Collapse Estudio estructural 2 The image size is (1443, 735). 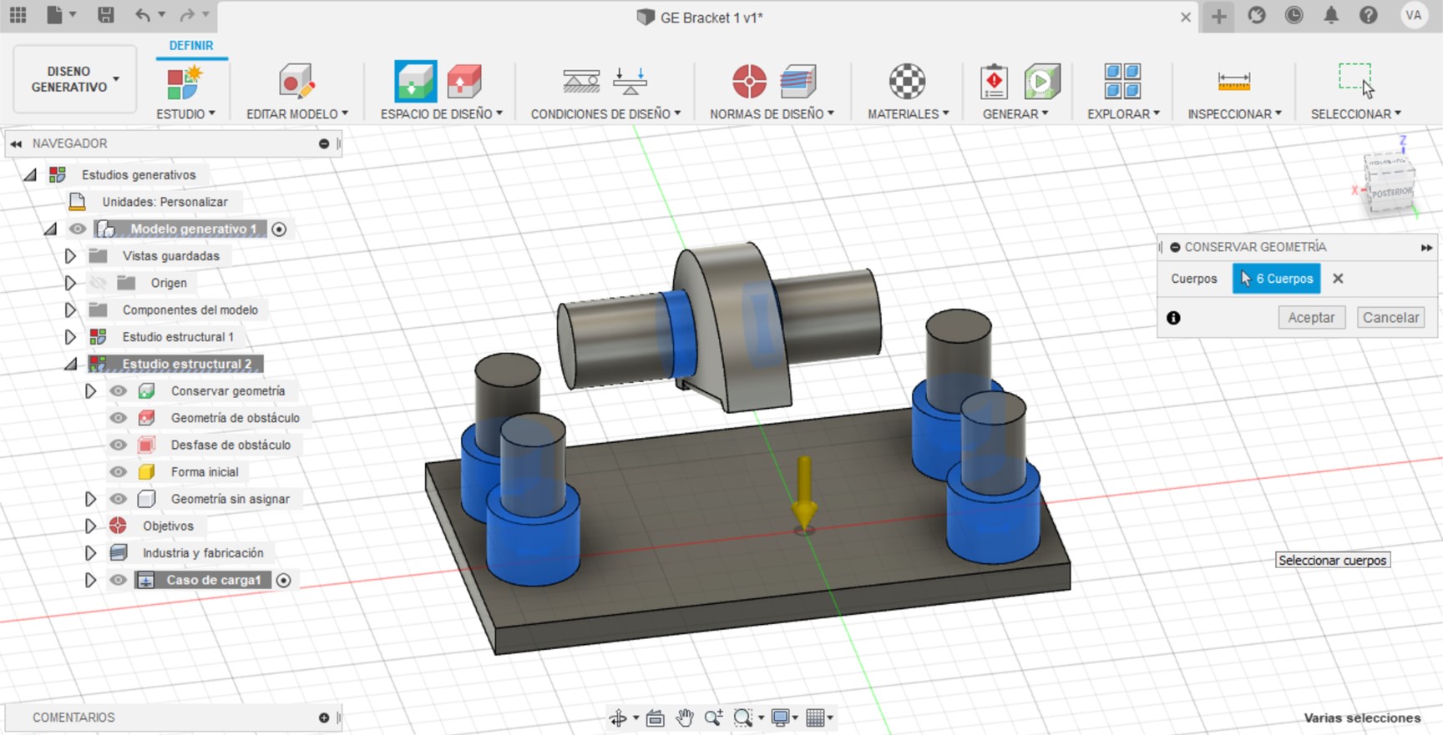point(71,364)
